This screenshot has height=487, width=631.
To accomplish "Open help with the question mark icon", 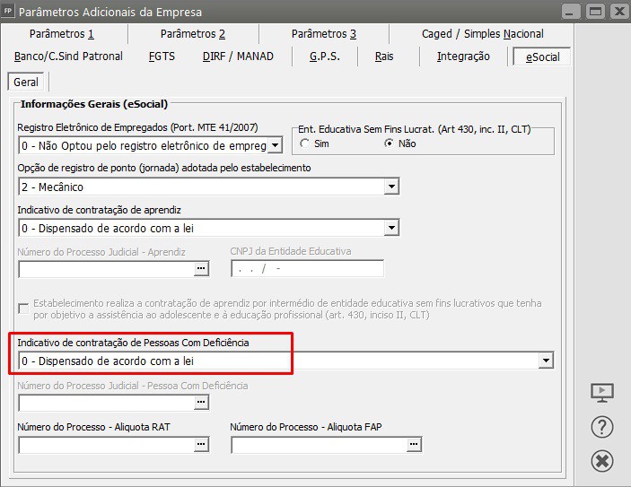I will (x=602, y=427).
